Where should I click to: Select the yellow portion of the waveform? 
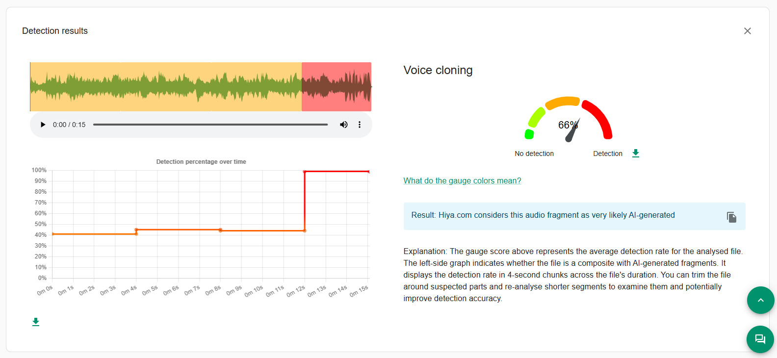tap(166, 87)
